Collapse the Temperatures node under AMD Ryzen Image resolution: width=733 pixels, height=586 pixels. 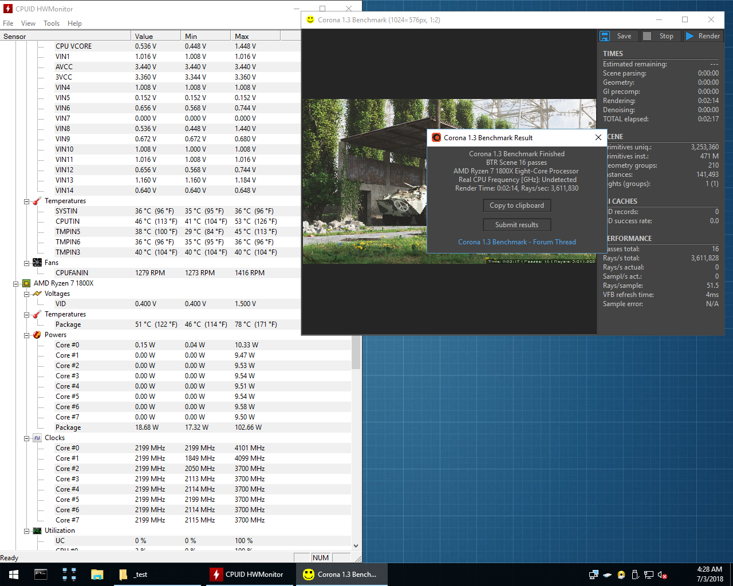point(27,314)
